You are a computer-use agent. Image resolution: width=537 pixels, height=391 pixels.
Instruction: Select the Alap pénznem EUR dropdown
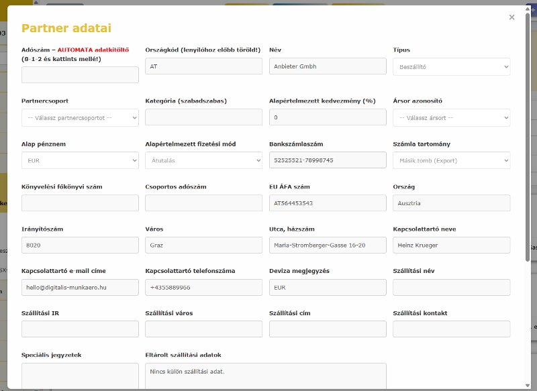80,160
